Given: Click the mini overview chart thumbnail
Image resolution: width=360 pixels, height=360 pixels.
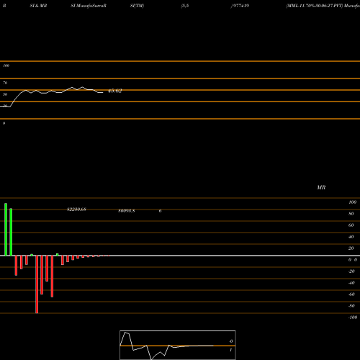Looking at the screenshot, I should pyautogui.click(x=178, y=345).
